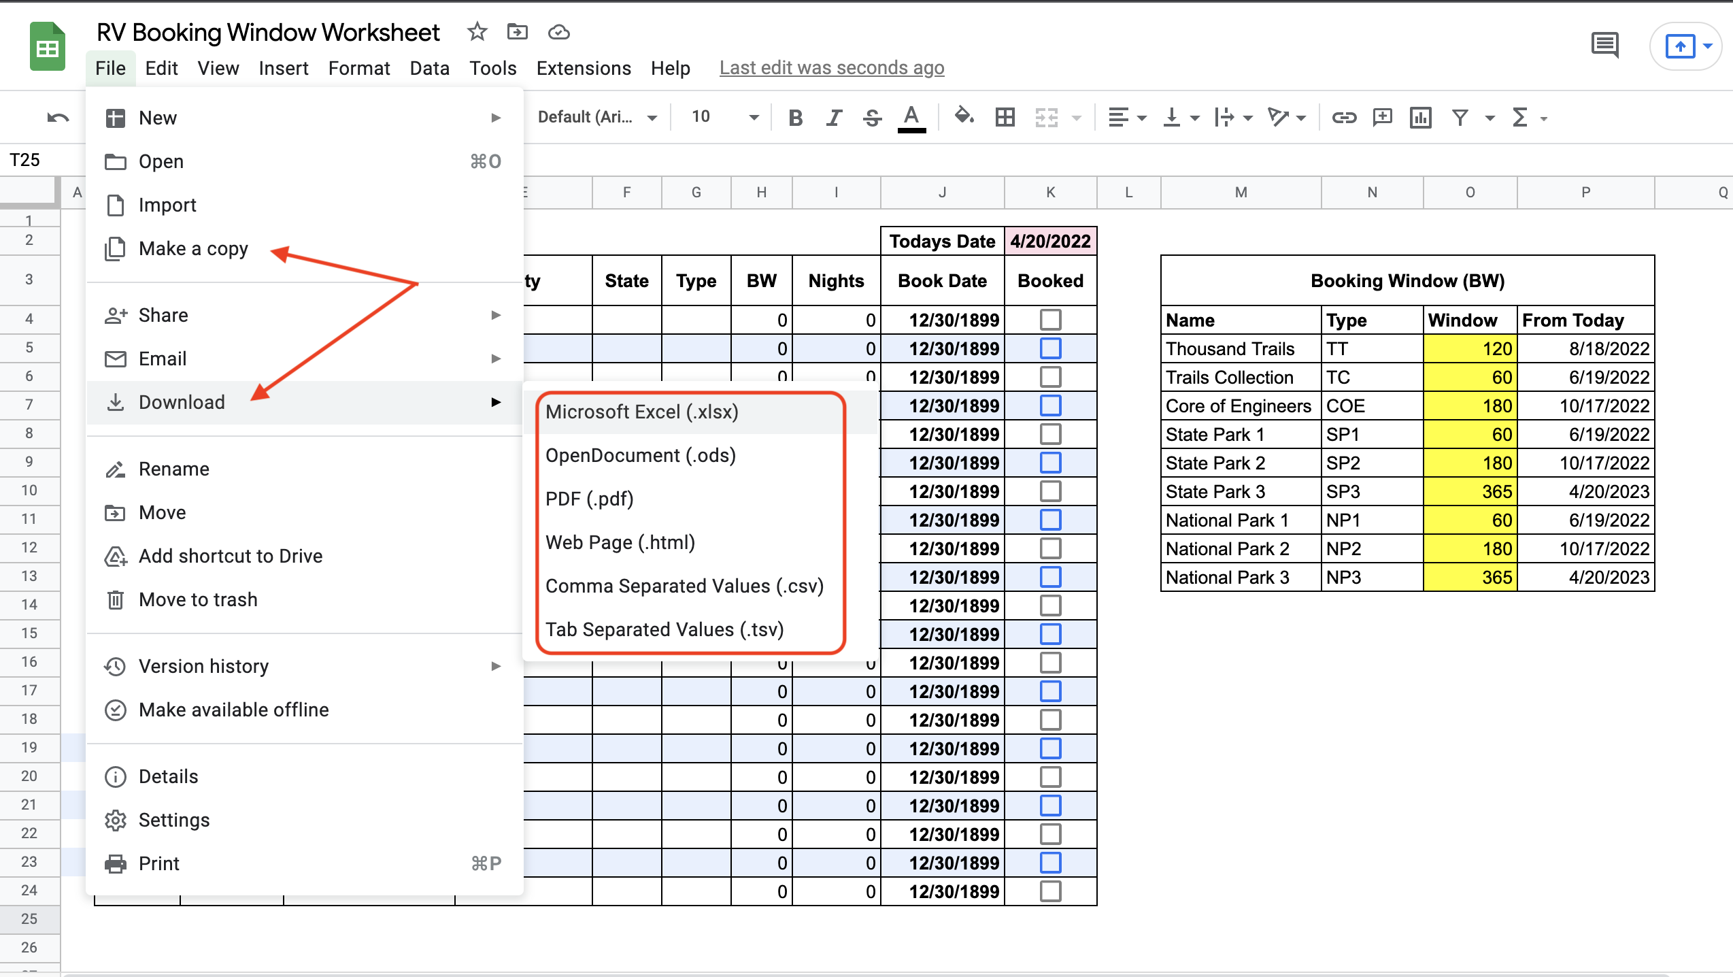1733x977 pixels.
Task: Open the comment history icon
Action: [x=1604, y=46]
